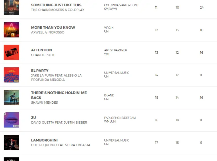Click the Charlie Puth artist name
Screen dimensions: 217x161
[43, 55]
